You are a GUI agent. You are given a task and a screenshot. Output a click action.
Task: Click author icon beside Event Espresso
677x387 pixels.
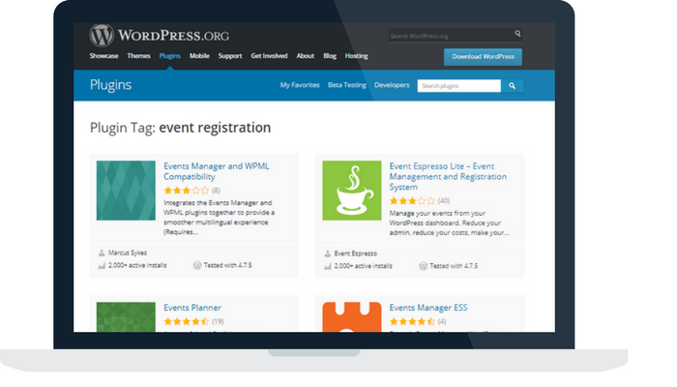327,253
